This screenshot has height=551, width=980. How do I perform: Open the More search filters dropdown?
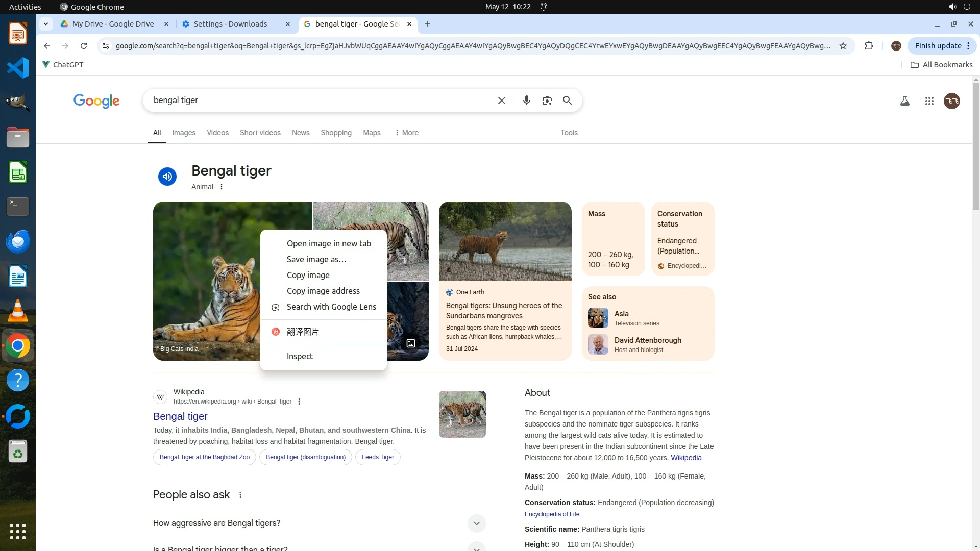pos(406,133)
